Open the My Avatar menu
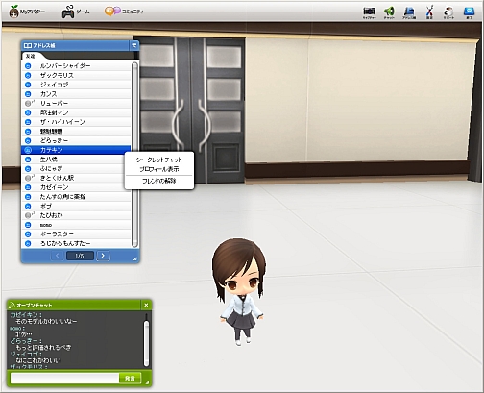This screenshot has height=393, width=484. coord(27,12)
